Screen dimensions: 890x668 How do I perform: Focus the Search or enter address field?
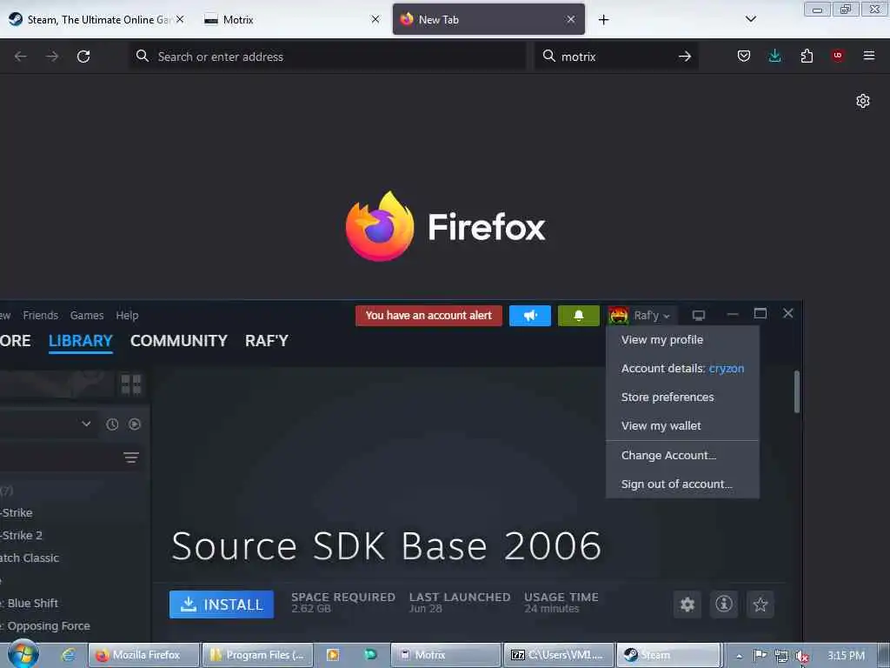tap(328, 57)
